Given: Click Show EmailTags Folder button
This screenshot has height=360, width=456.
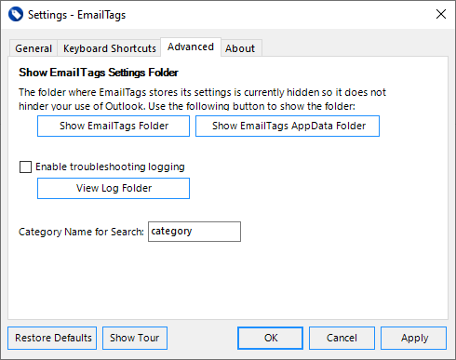Looking at the screenshot, I should coord(114,126).
